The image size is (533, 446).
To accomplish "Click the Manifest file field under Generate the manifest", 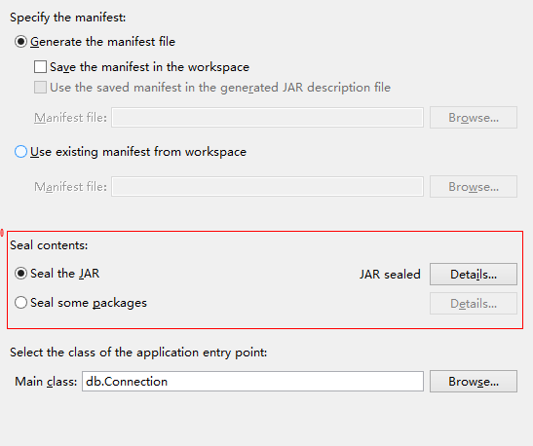I will pos(267,118).
